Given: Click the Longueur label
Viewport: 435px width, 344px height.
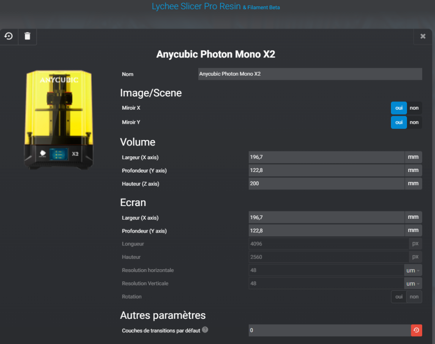Looking at the screenshot, I should 133,244.
